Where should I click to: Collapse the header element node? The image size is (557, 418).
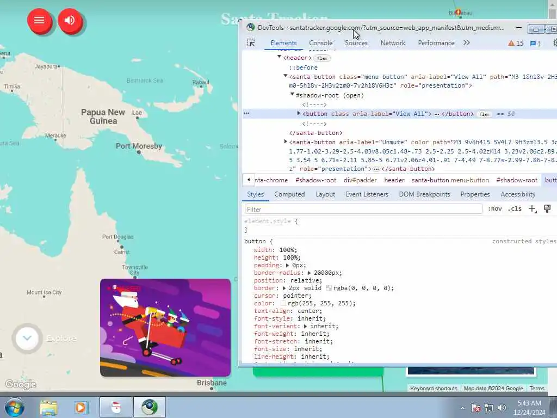[x=279, y=57]
